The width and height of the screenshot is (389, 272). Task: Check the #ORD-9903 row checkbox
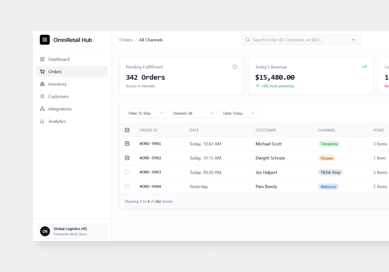[x=127, y=172]
